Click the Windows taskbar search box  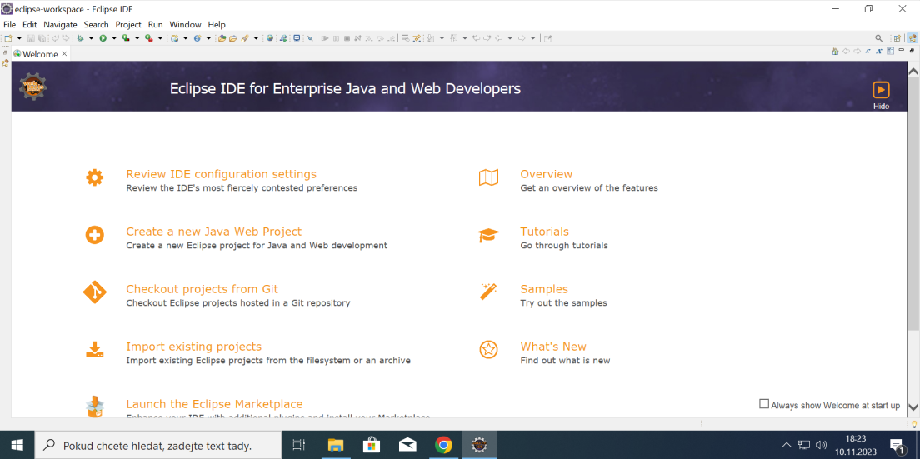[x=157, y=446]
